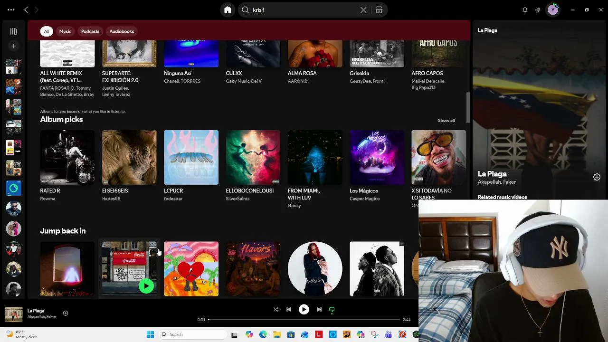Viewport: 608px width, 342px height.
Task: Open artist link SilverSaintz
Action: coord(237,199)
